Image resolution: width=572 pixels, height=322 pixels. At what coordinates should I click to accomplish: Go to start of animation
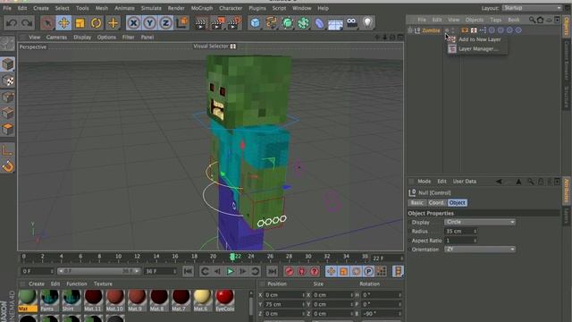tap(188, 271)
